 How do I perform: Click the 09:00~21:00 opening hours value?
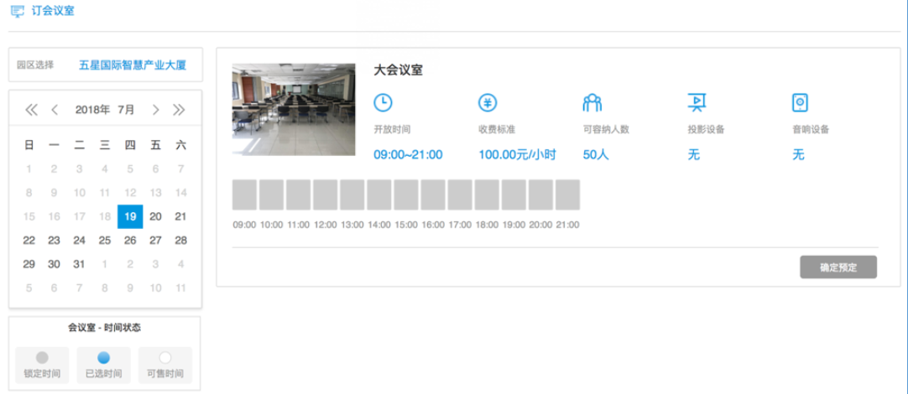[x=408, y=154]
